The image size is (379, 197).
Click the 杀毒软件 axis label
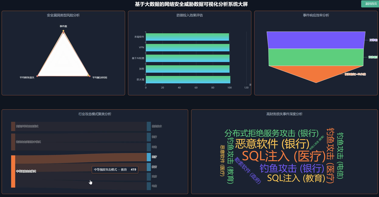click(x=139, y=37)
